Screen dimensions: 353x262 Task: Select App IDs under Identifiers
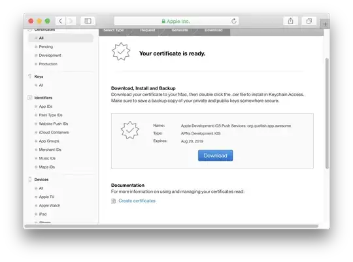click(46, 106)
